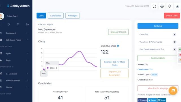
Task: Click Improve Job Description button
Action: tap(115, 73)
